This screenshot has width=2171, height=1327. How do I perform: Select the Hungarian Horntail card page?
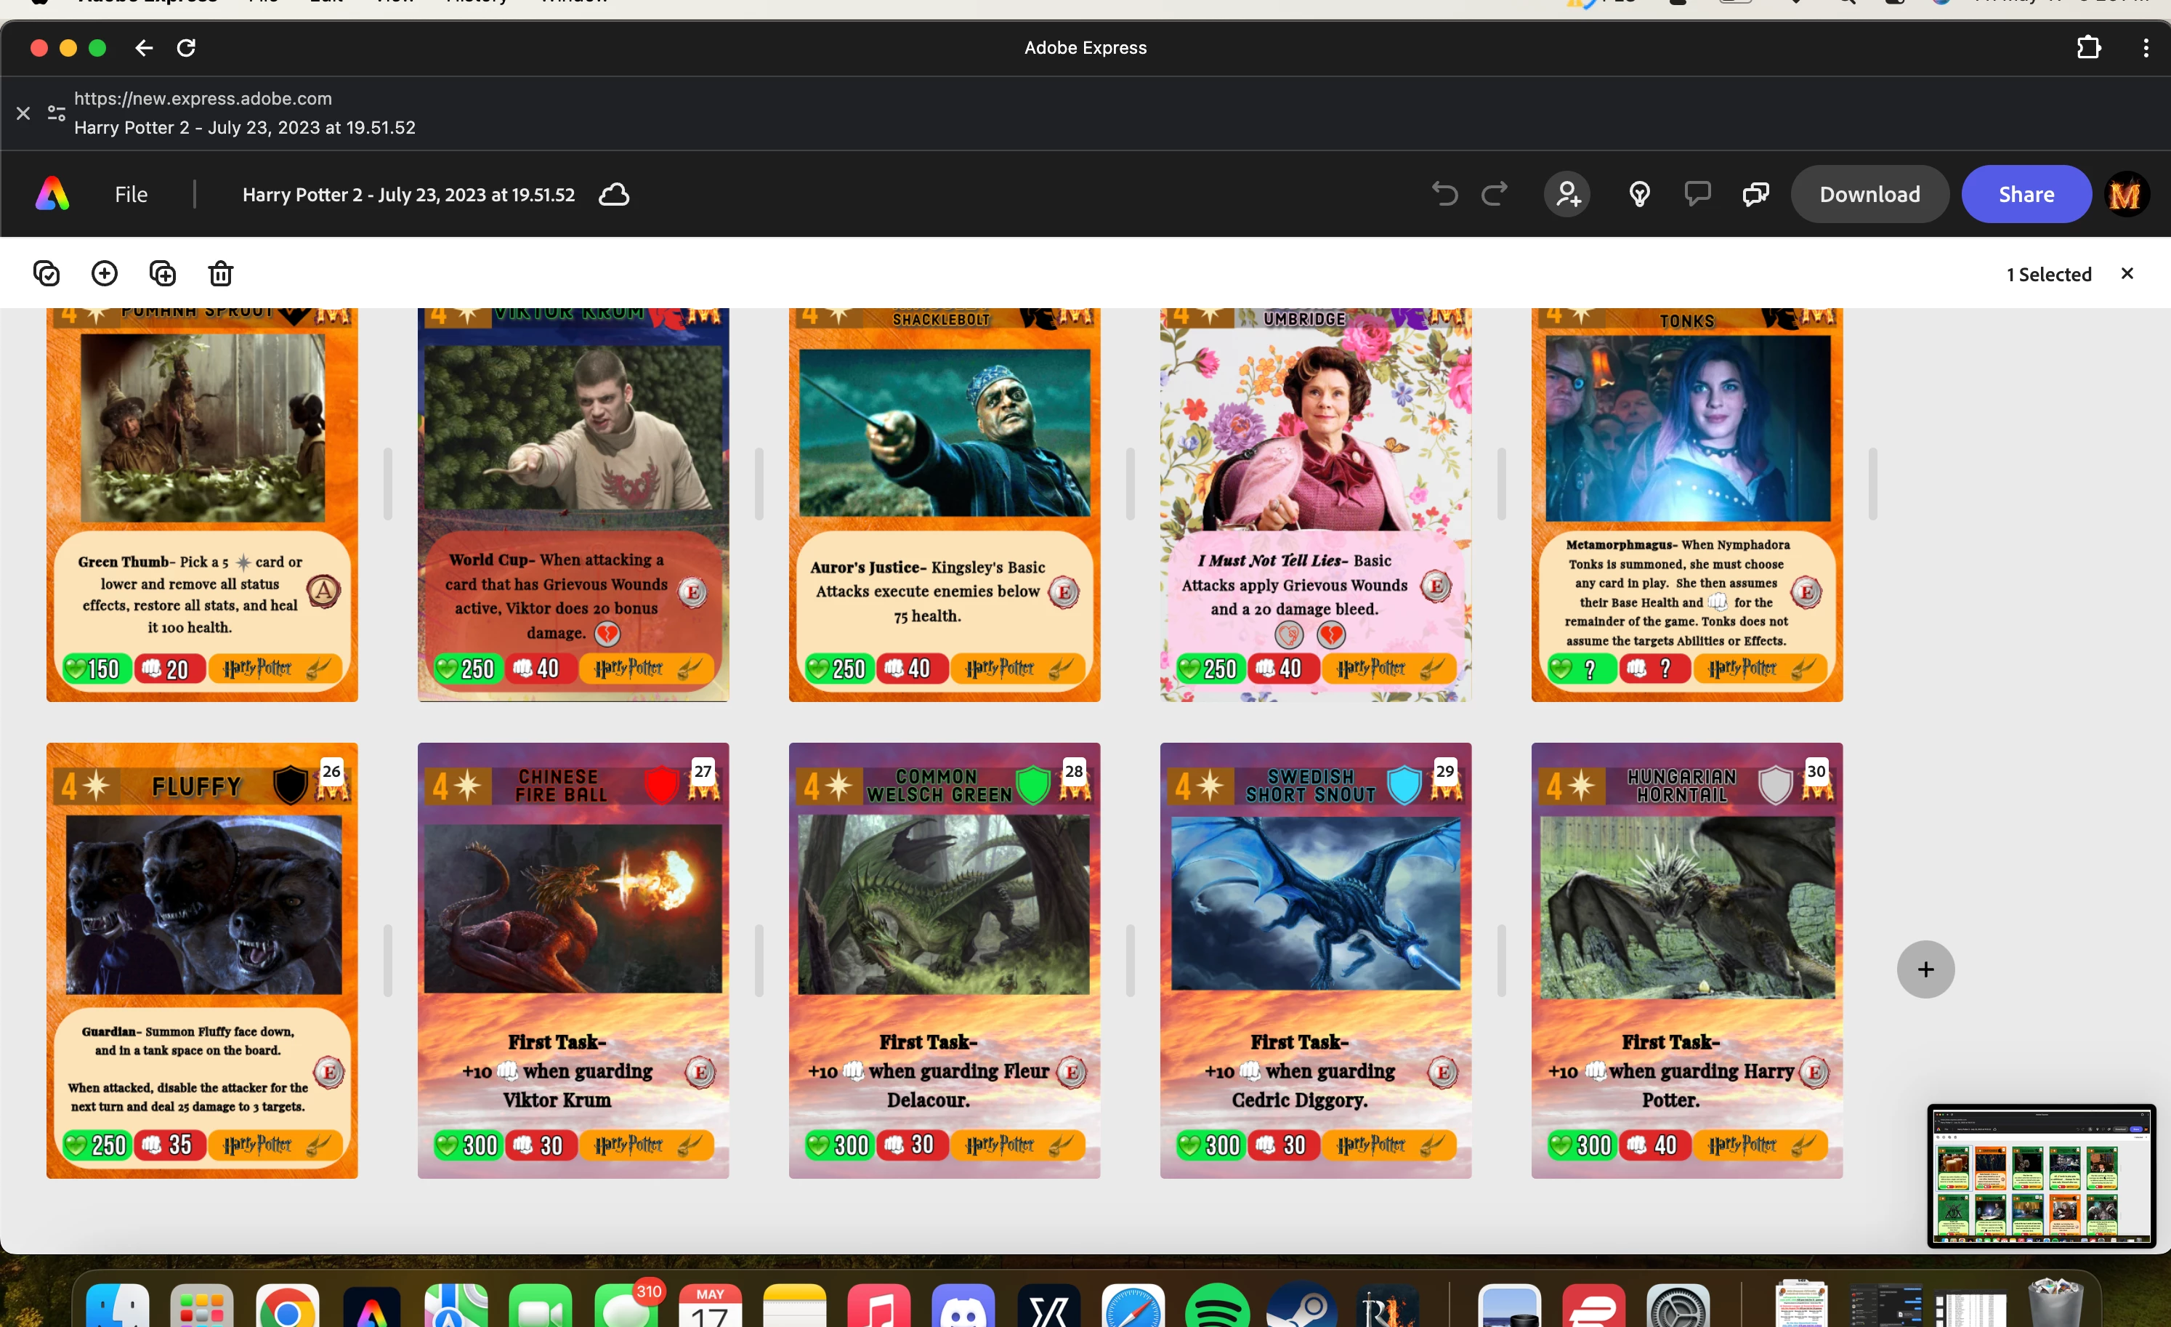pyautogui.click(x=1686, y=961)
